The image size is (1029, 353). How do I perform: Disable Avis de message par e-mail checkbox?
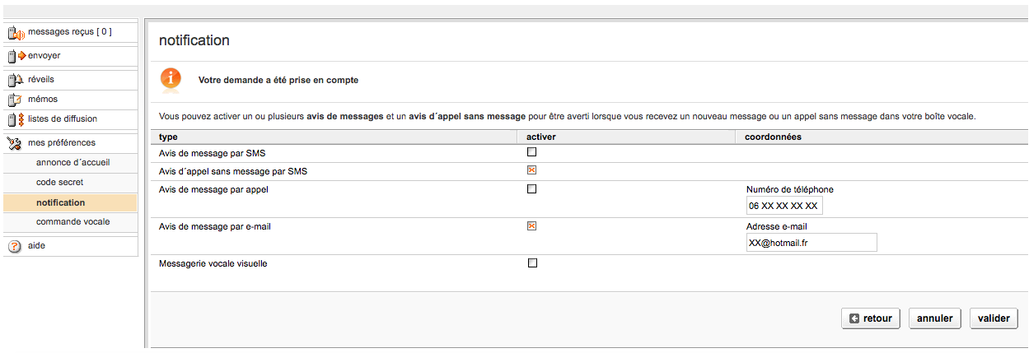click(531, 226)
